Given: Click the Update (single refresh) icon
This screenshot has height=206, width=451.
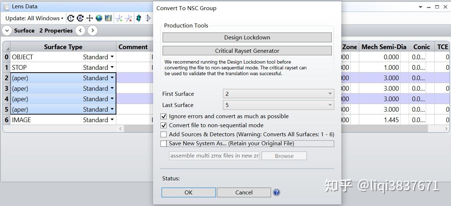Looking at the screenshot, I should (x=71, y=18).
